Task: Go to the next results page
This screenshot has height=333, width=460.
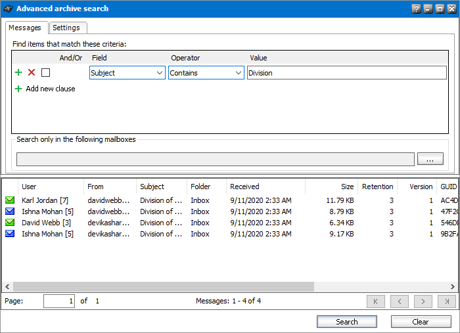Action: 423,301
